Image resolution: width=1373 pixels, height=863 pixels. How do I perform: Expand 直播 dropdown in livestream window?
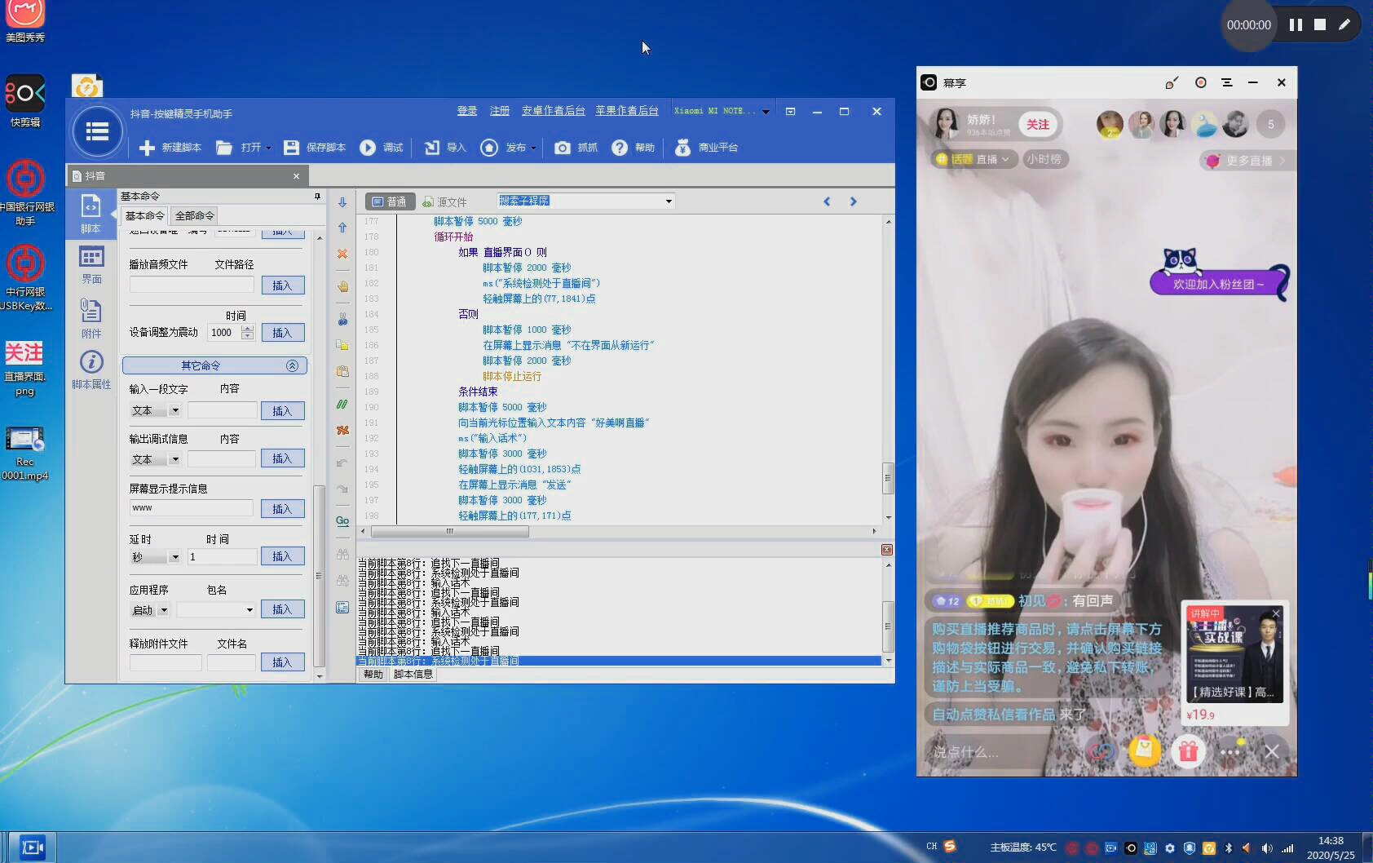1005,160
